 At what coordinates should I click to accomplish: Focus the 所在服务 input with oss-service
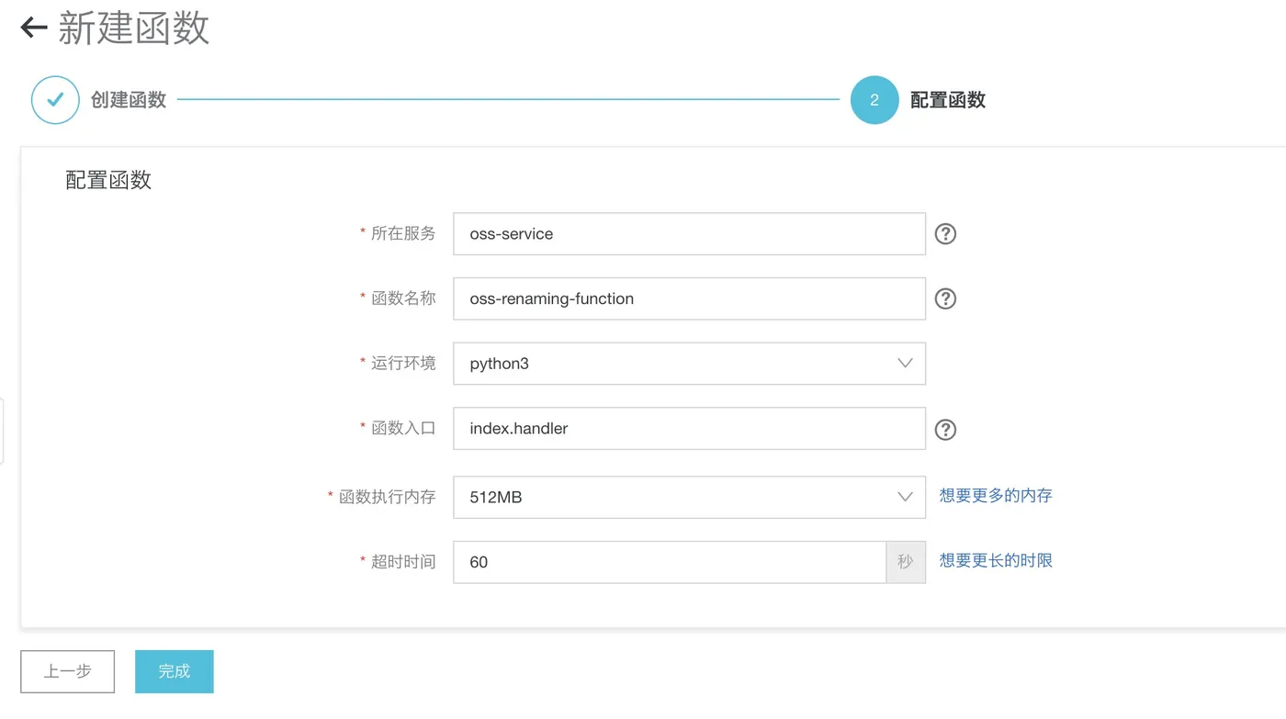coord(689,233)
